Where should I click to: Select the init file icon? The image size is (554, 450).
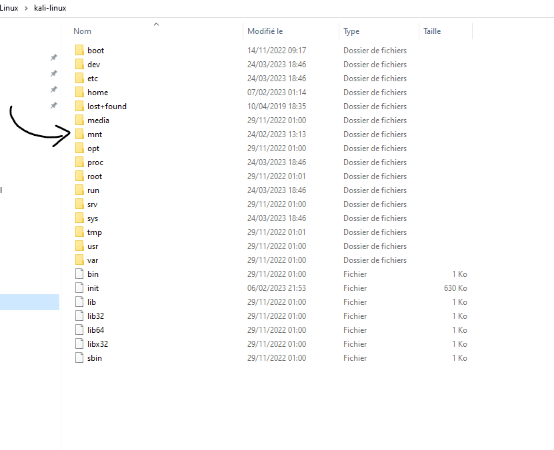click(79, 288)
